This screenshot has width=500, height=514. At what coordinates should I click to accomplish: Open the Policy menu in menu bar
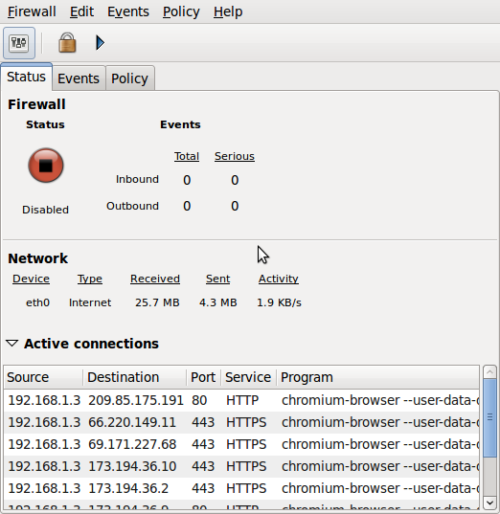pos(181,11)
